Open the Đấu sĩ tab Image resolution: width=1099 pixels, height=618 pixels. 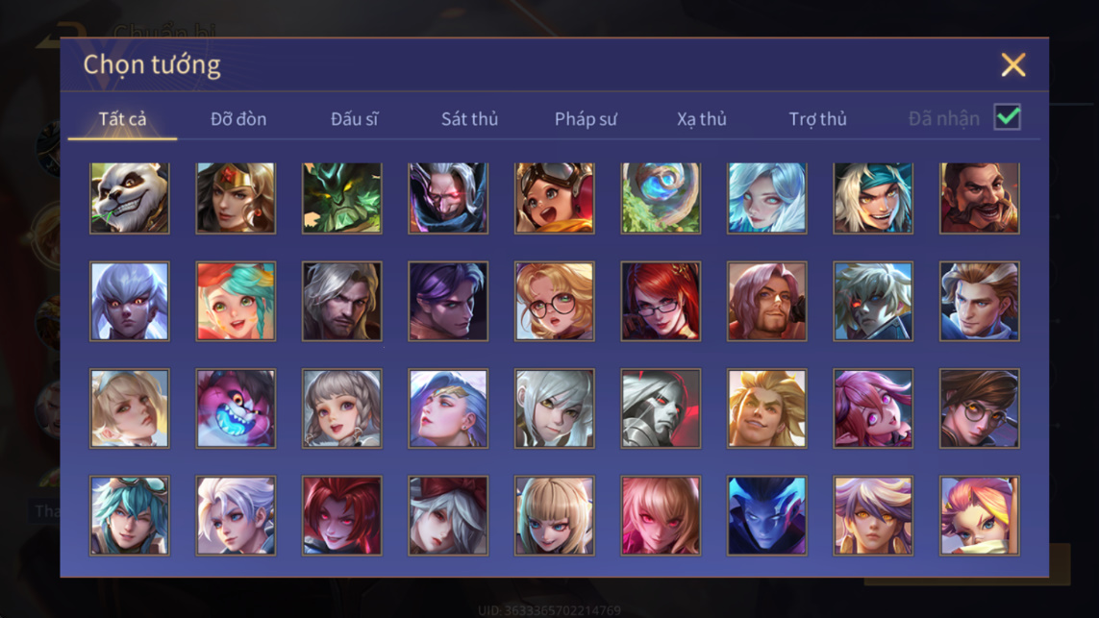tap(354, 119)
